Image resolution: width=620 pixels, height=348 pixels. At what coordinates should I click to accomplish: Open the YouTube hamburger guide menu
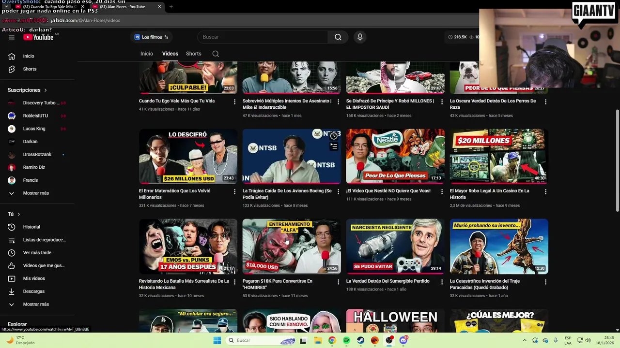(x=12, y=37)
